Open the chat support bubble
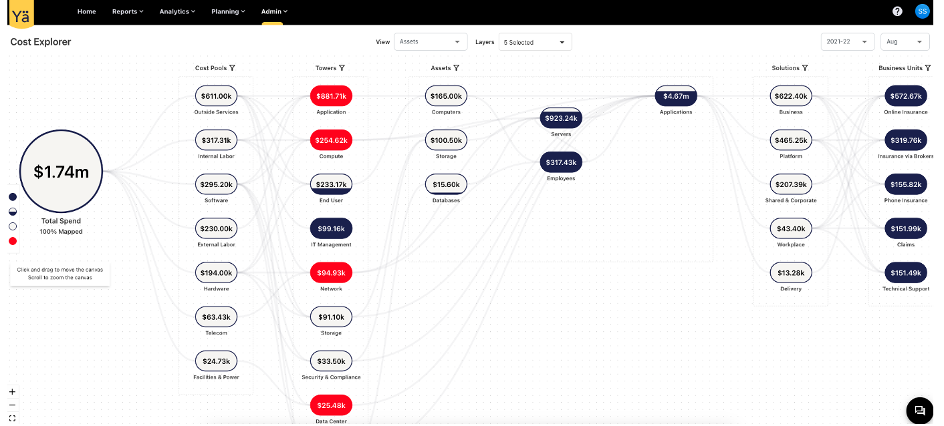Screen dimensions: 944x426 pyautogui.click(x=919, y=411)
